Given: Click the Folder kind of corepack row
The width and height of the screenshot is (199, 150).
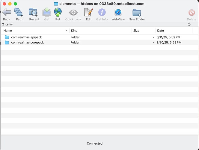Looking at the screenshot, I should 75,42.
